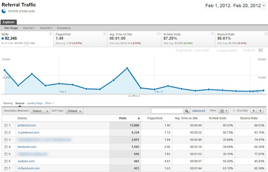The image size is (268, 172).
Task: Click the 6,324 visits cell
Action: click(125, 133)
